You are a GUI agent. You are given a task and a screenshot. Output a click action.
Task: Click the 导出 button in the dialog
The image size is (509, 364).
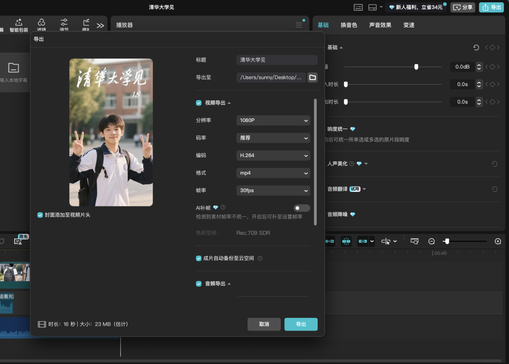pos(301,324)
